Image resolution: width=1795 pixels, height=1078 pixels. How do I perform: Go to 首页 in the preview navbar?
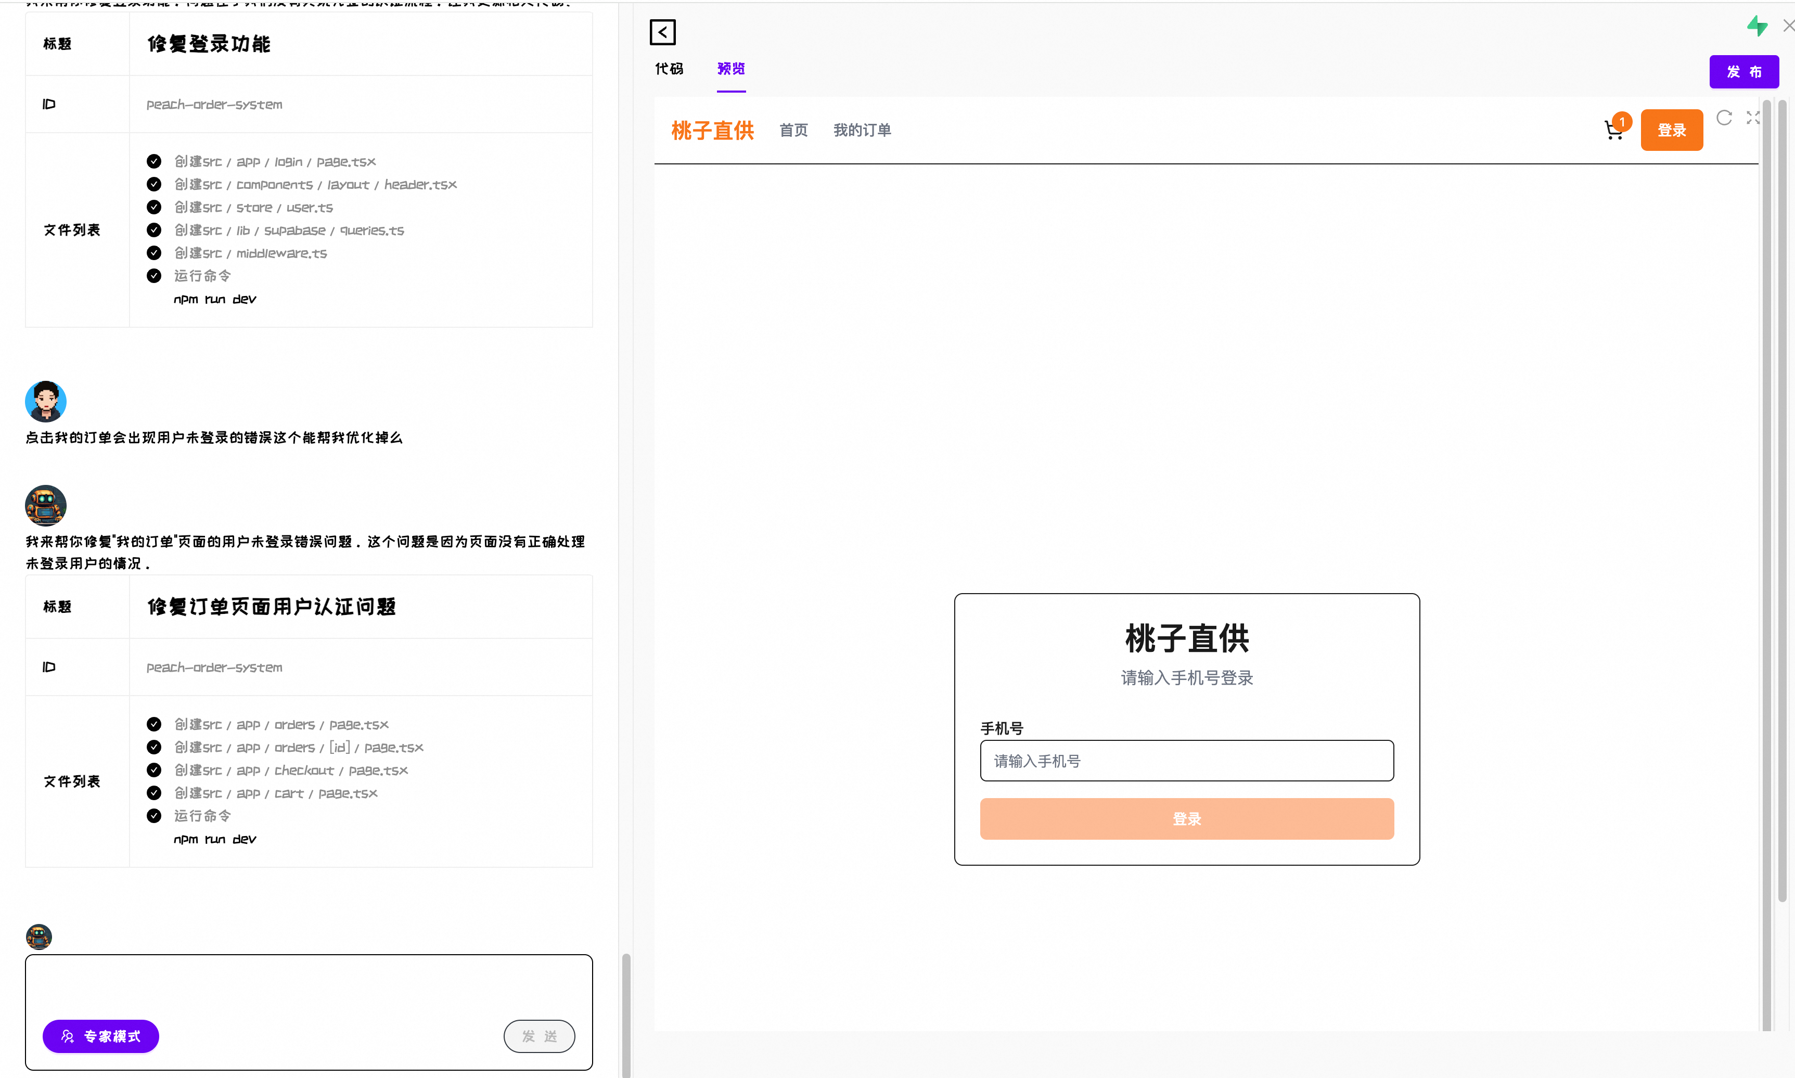pyautogui.click(x=793, y=130)
